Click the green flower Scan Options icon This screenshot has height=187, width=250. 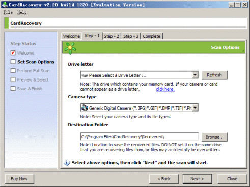pos(70,48)
